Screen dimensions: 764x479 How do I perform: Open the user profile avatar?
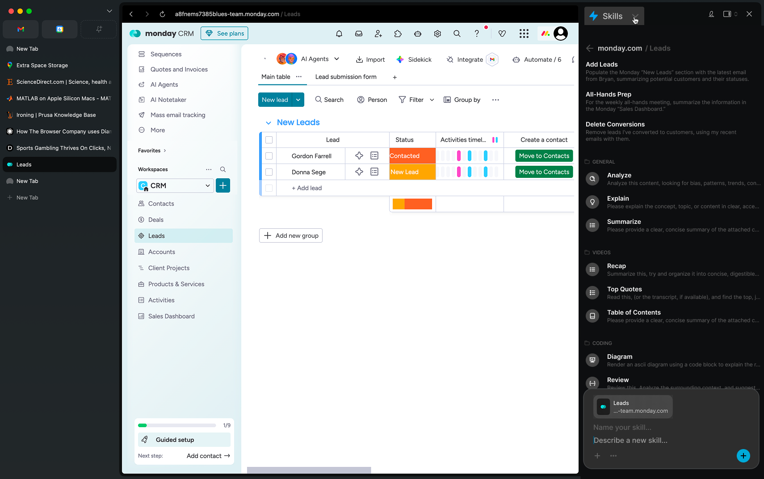(x=561, y=34)
